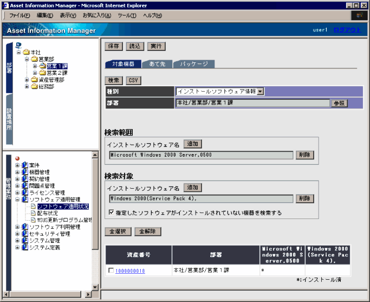
Task: Open the ファイル(F) menu
Action: point(20,16)
